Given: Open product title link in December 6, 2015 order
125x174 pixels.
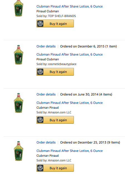Looking at the screenshot, I should (x=69, y=54).
